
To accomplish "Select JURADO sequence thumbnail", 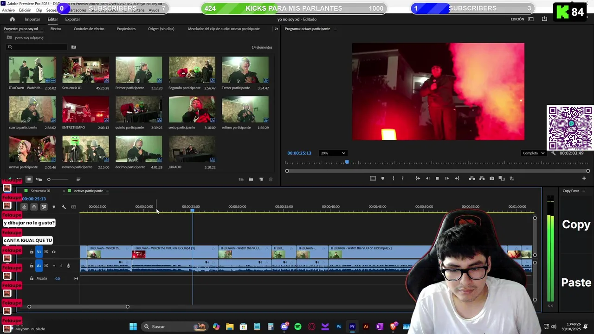I will (192, 149).
